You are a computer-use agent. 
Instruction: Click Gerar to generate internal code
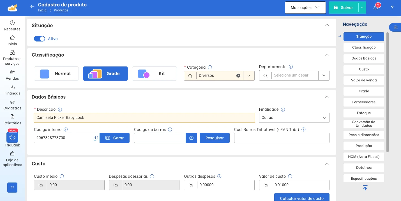tap(114, 138)
